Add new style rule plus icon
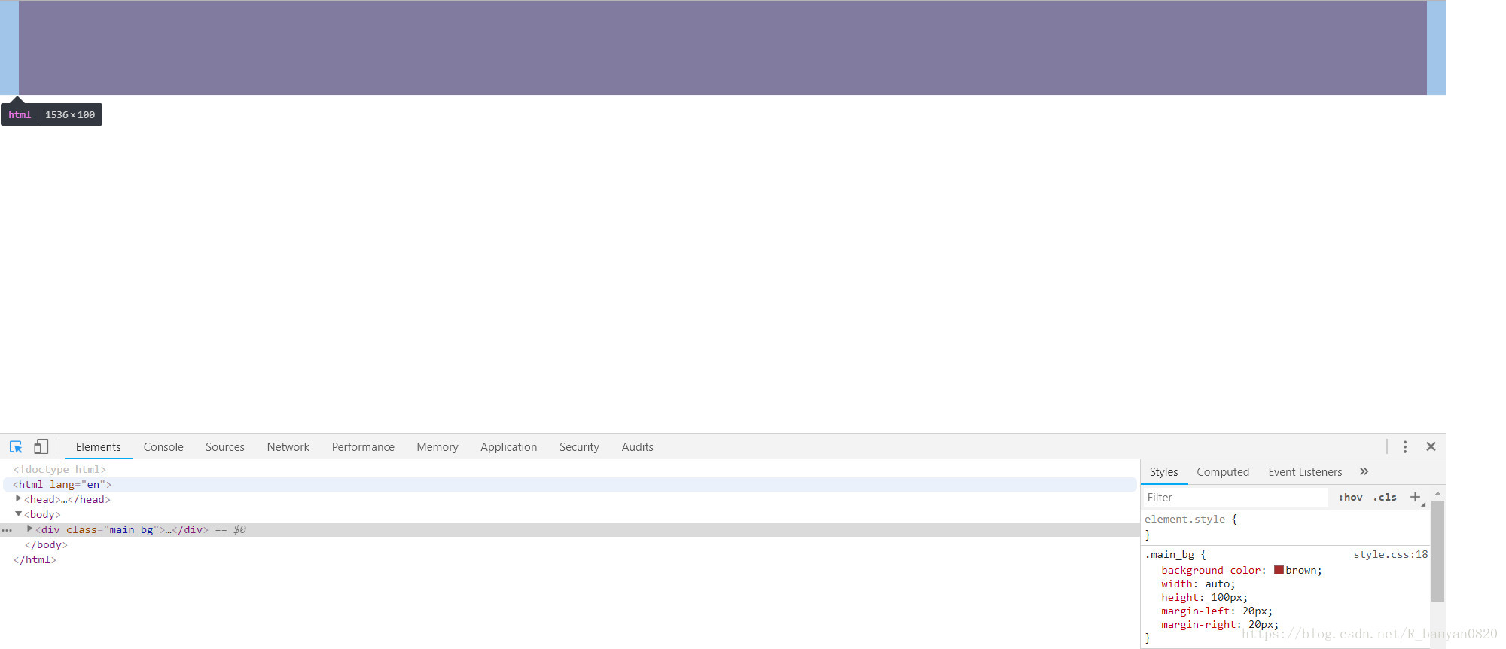The height and width of the screenshot is (649, 1506). pos(1416,497)
